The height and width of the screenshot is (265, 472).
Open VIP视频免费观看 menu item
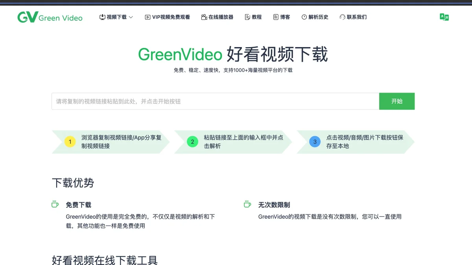point(167,17)
